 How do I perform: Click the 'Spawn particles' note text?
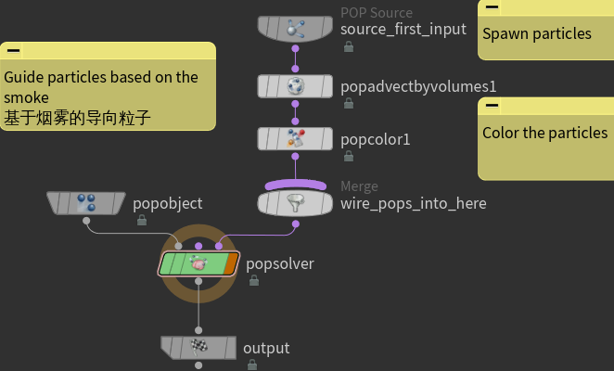536,34
